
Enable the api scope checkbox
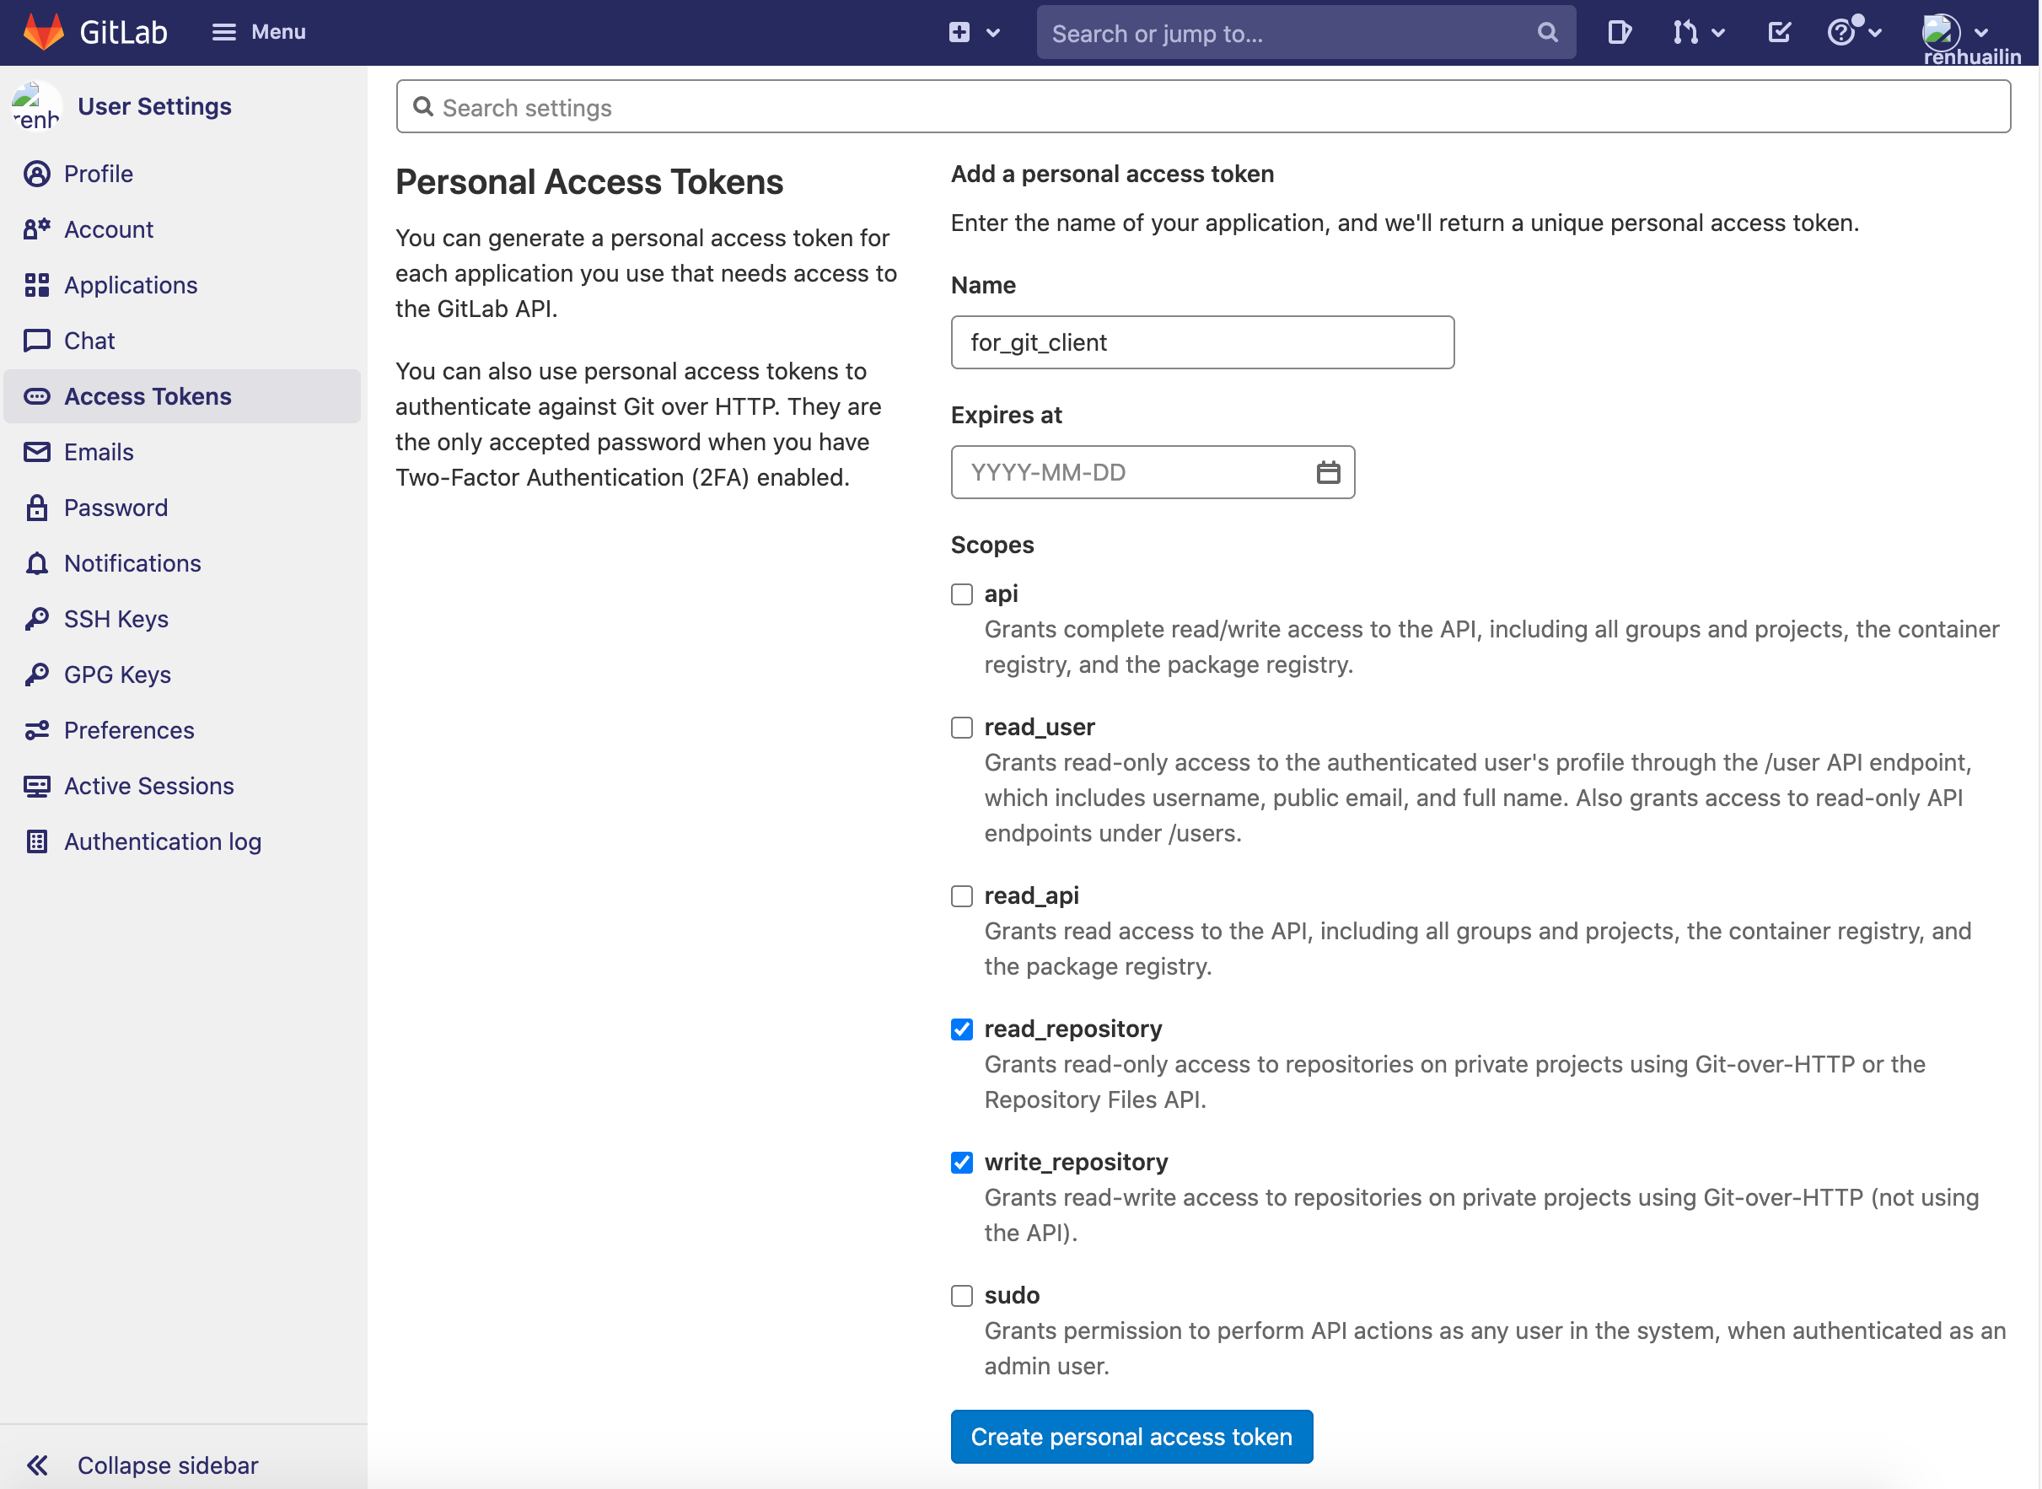click(961, 594)
